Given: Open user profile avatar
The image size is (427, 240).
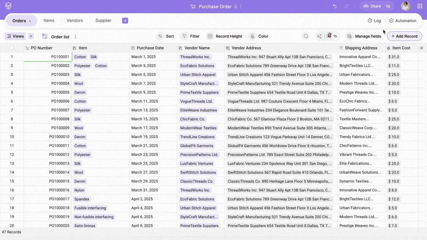Looking at the screenshot, I should [x=406, y=6].
